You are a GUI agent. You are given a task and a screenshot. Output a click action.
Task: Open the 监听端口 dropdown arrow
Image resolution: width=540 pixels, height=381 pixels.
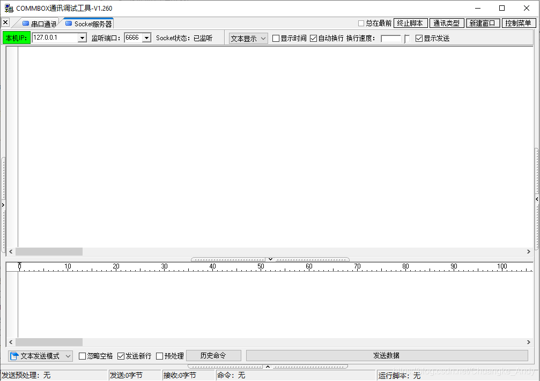(147, 38)
